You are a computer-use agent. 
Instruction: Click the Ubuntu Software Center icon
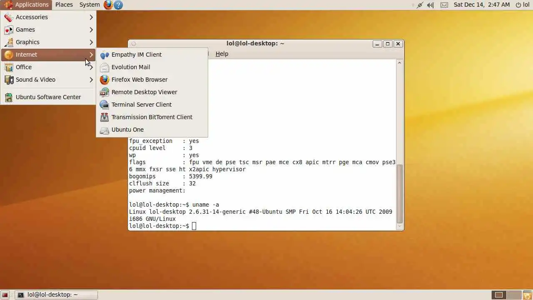pos(8,97)
